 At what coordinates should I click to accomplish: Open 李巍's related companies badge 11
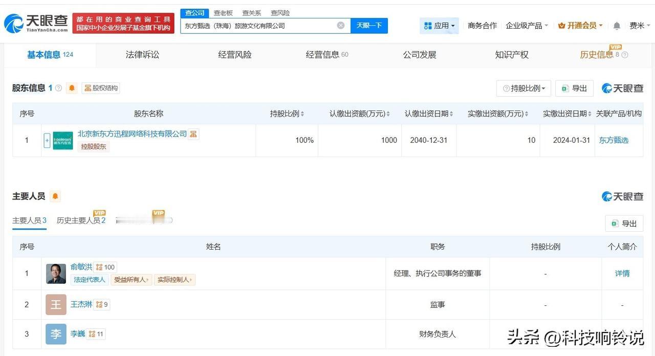pyautogui.click(x=96, y=334)
